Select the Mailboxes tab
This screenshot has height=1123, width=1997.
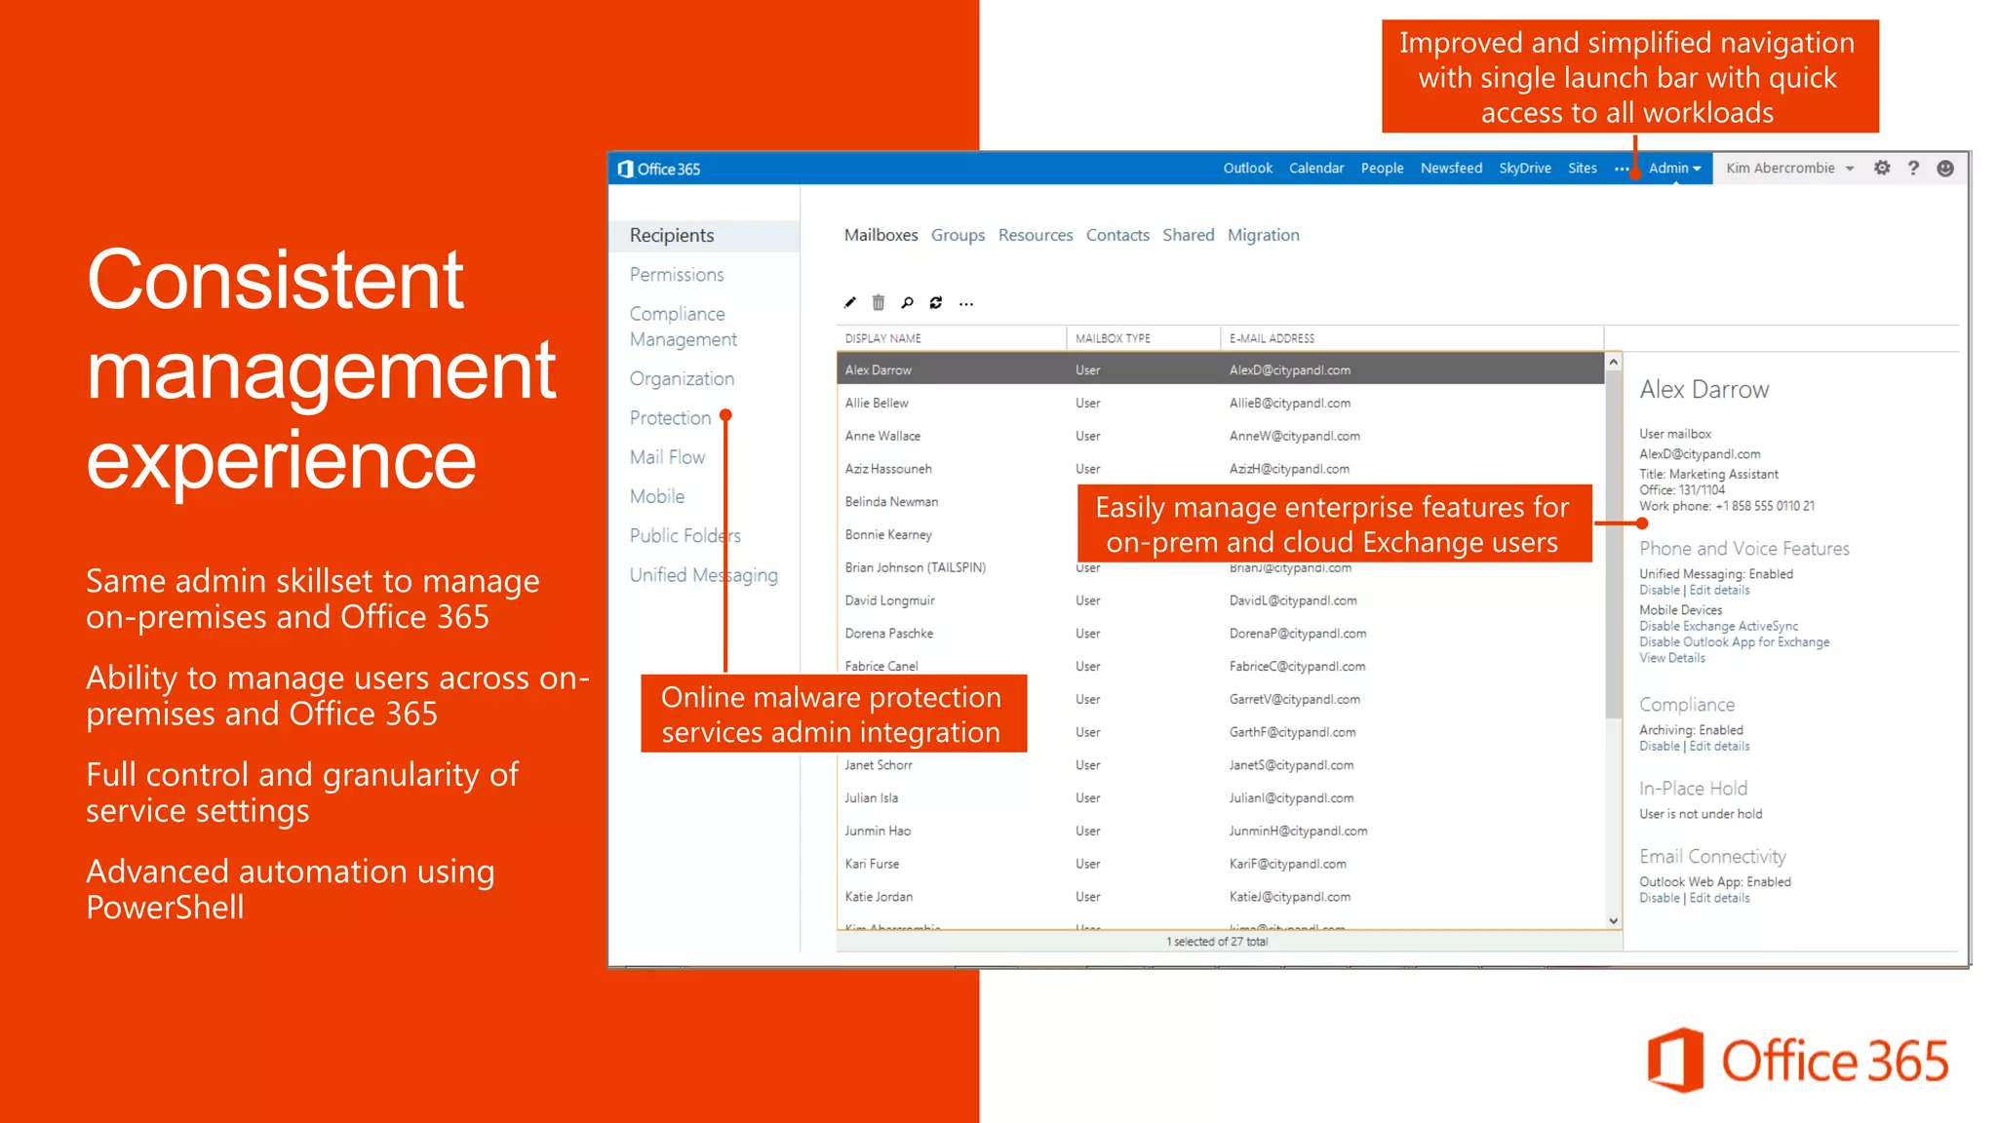[x=881, y=235]
